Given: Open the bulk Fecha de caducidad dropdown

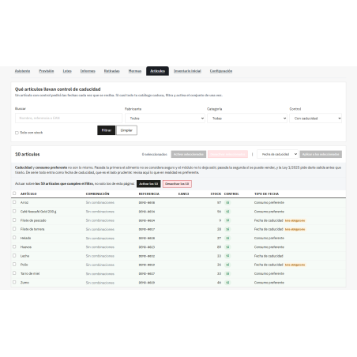Looking at the screenshot, I should point(277,154).
